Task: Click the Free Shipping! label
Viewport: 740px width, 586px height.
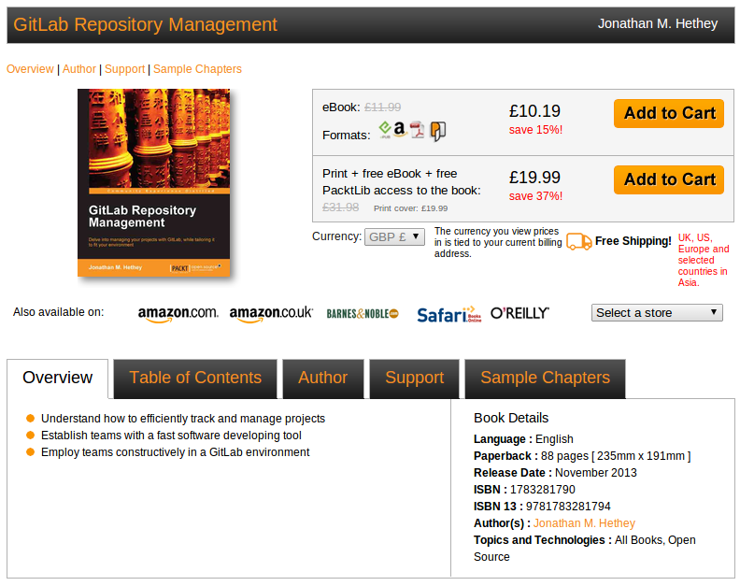Action: pos(633,241)
